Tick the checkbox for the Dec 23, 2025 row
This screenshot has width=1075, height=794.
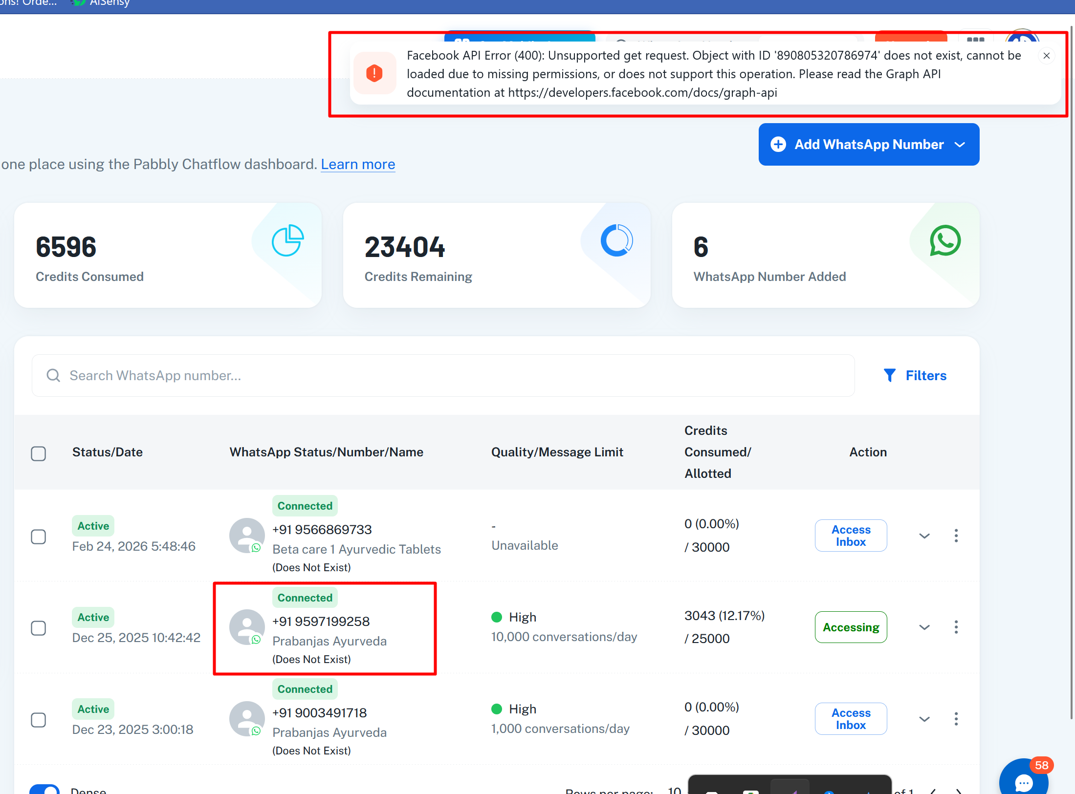pos(39,720)
